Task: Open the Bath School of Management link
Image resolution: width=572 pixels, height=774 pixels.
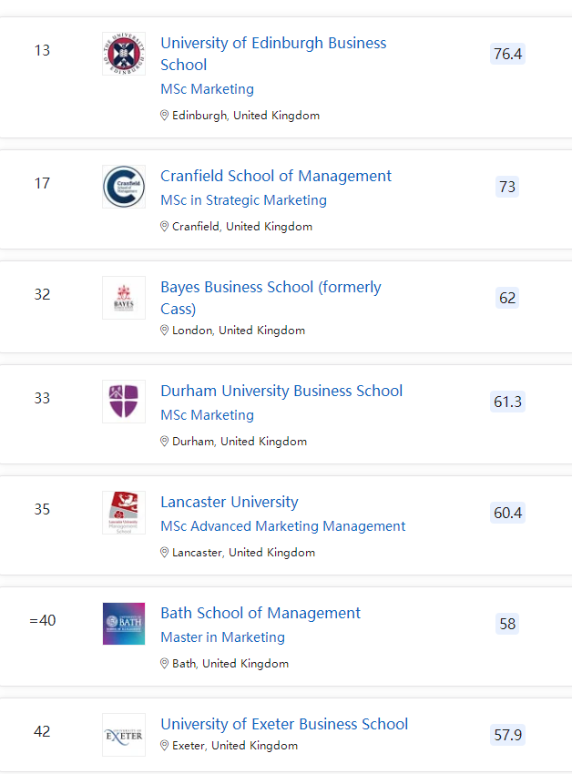Action: click(x=260, y=613)
